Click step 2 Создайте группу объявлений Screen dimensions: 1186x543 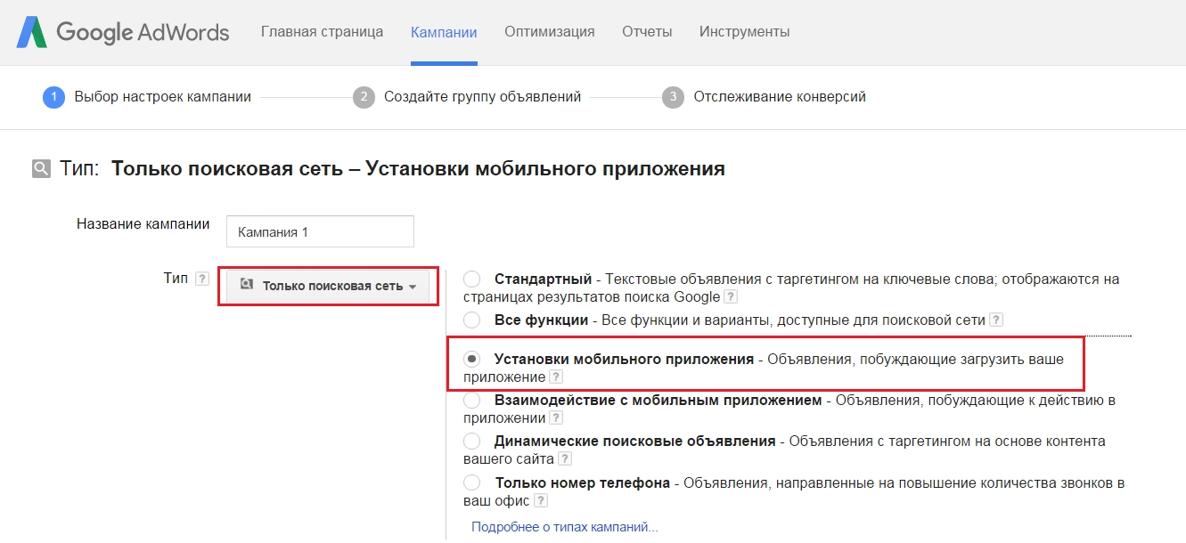481,97
